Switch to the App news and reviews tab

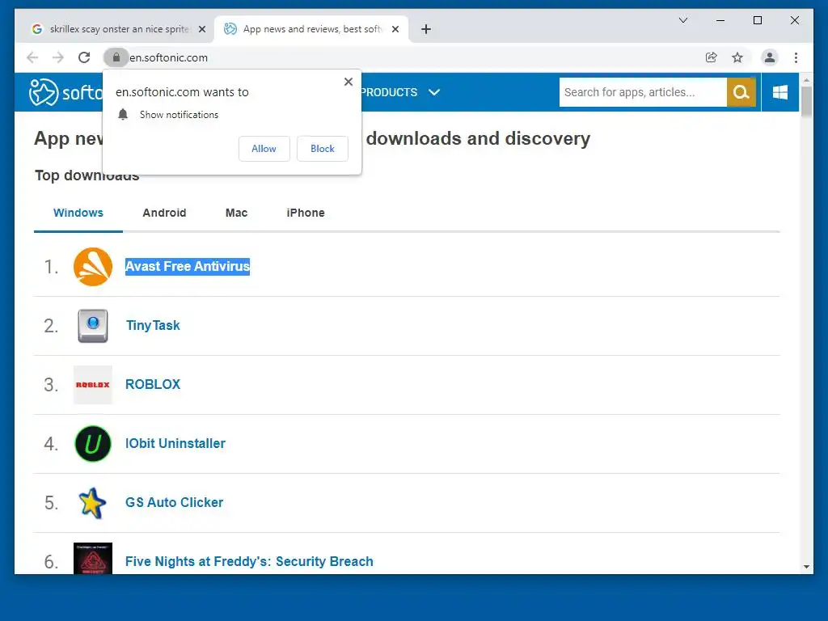pos(310,29)
